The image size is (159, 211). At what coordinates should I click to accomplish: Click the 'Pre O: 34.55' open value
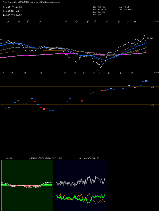[x=100, y=7]
